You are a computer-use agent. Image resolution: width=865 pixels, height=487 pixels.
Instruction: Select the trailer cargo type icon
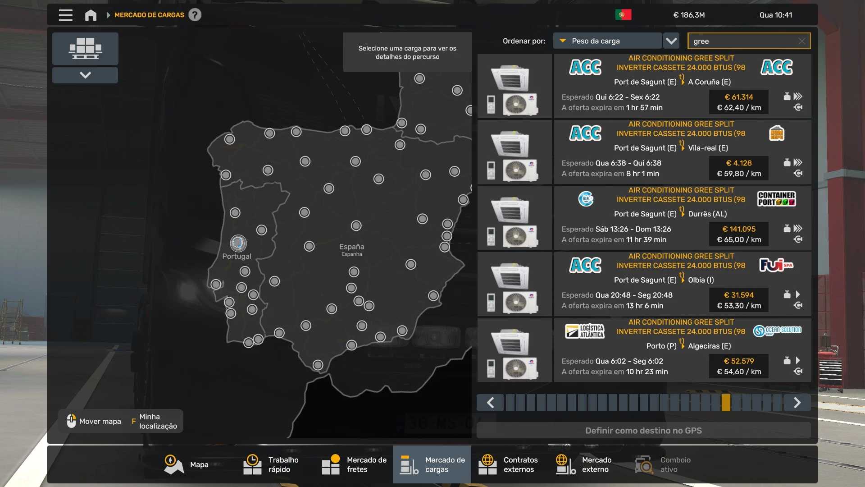(85, 48)
